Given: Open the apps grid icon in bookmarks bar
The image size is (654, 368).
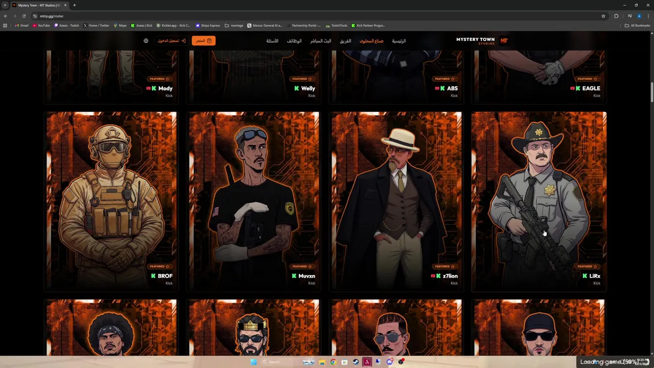Looking at the screenshot, I should click(5, 26).
